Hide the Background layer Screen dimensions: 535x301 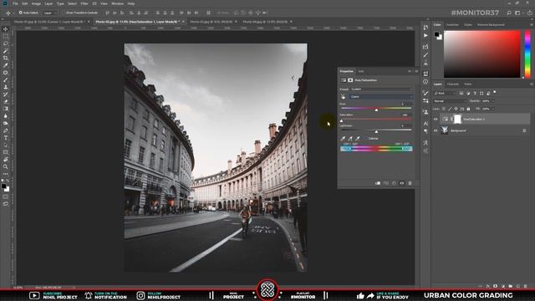point(436,130)
